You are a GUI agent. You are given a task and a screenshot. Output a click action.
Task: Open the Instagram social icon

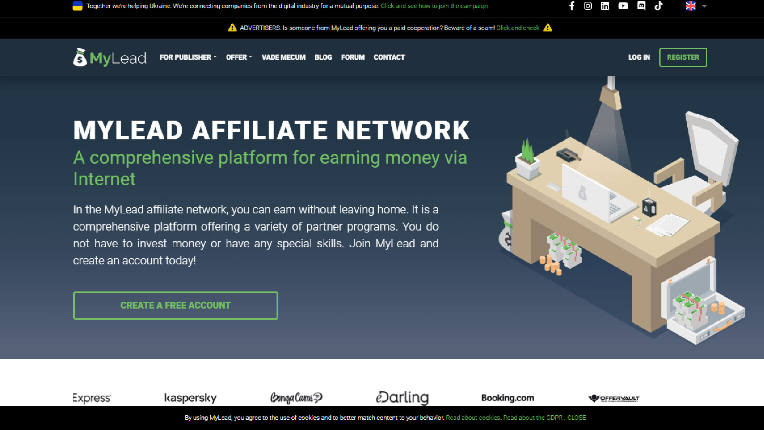click(588, 6)
